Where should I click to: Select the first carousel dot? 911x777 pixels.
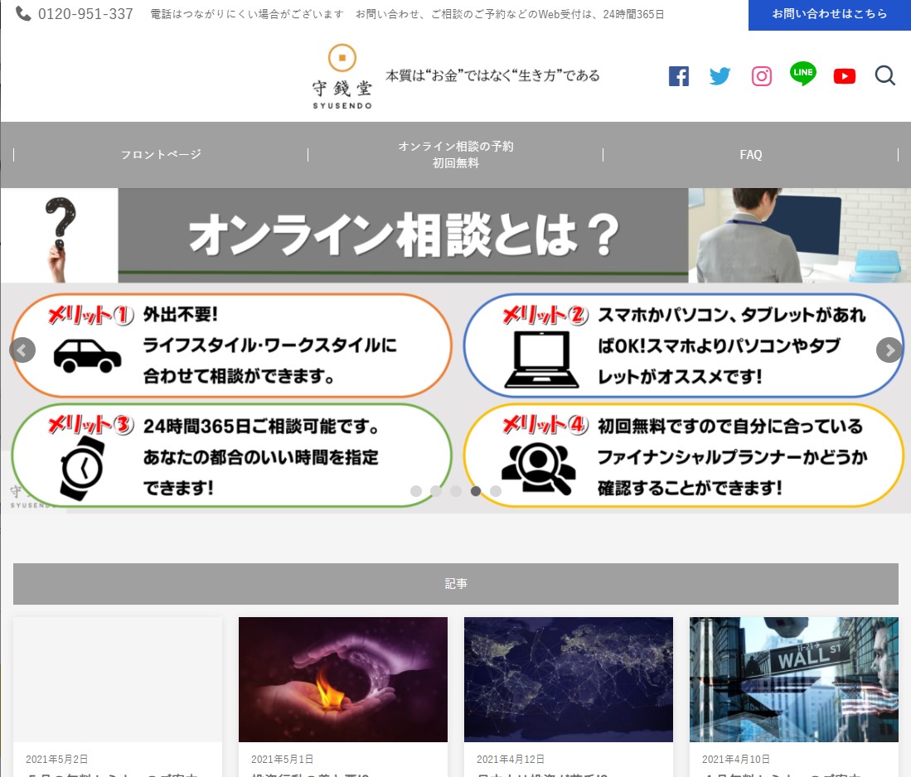pos(416,491)
